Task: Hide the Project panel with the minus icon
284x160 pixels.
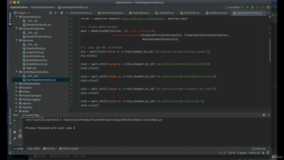Action: pos(67,13)
